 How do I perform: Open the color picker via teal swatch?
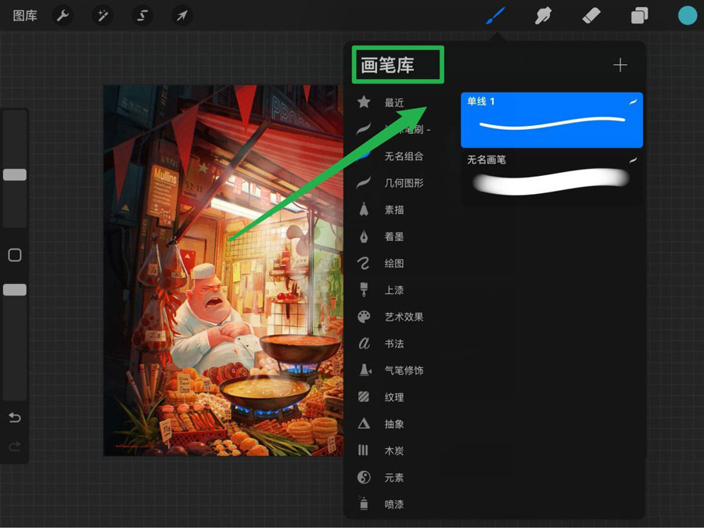[687, 15]
